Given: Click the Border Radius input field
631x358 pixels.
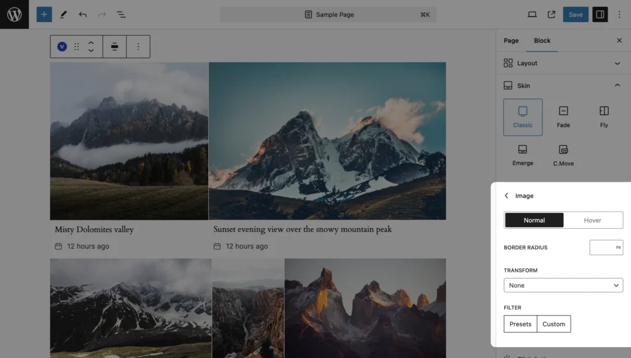Looking at the screenshot, I should tap(603, 247).
